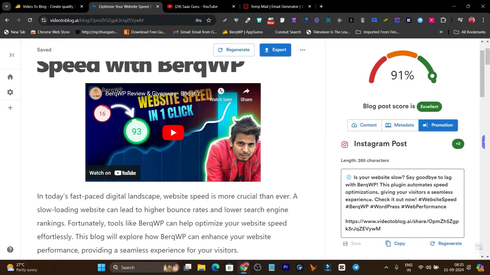The image size is (490, 275).
Task: Click the three-dot more options menu
Action: pyautogui.click(x=302, y=50)
